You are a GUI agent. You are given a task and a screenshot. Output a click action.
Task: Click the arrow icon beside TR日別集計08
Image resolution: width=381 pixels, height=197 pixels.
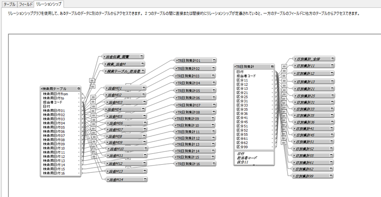176,112
